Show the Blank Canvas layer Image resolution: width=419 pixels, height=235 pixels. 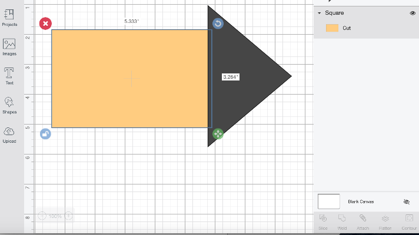point(407,202)
